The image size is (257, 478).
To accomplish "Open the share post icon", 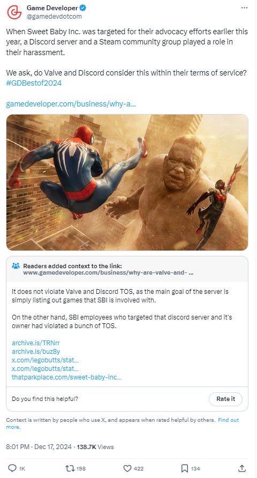I will coord(242,468).
